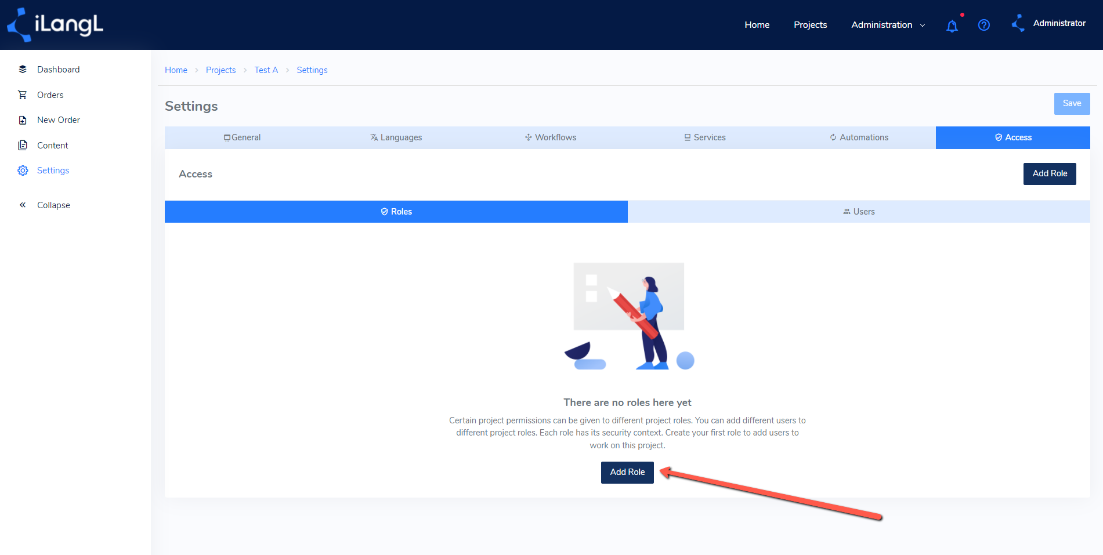Click the Settings page heading
1103x555 pixels.
click(191, 106)
